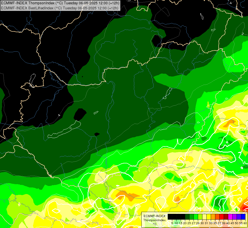Click the legend title 'ECMWF-INDEX'

click(x=155, y=216)
